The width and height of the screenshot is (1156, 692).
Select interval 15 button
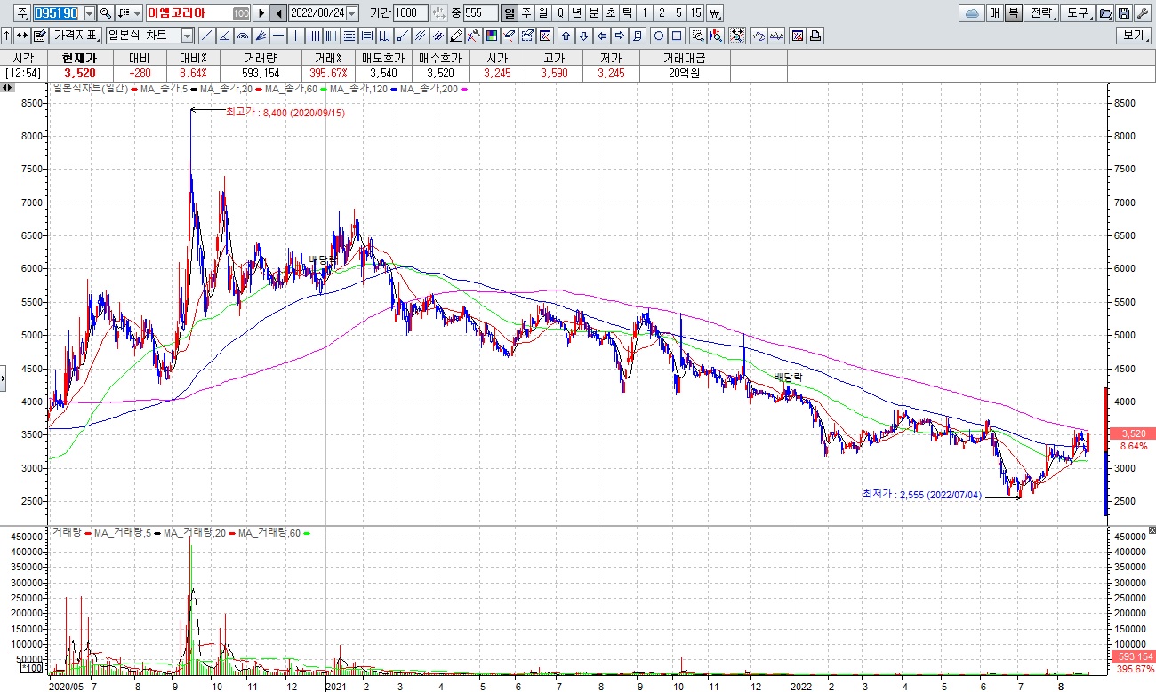(x=695, y=13)
